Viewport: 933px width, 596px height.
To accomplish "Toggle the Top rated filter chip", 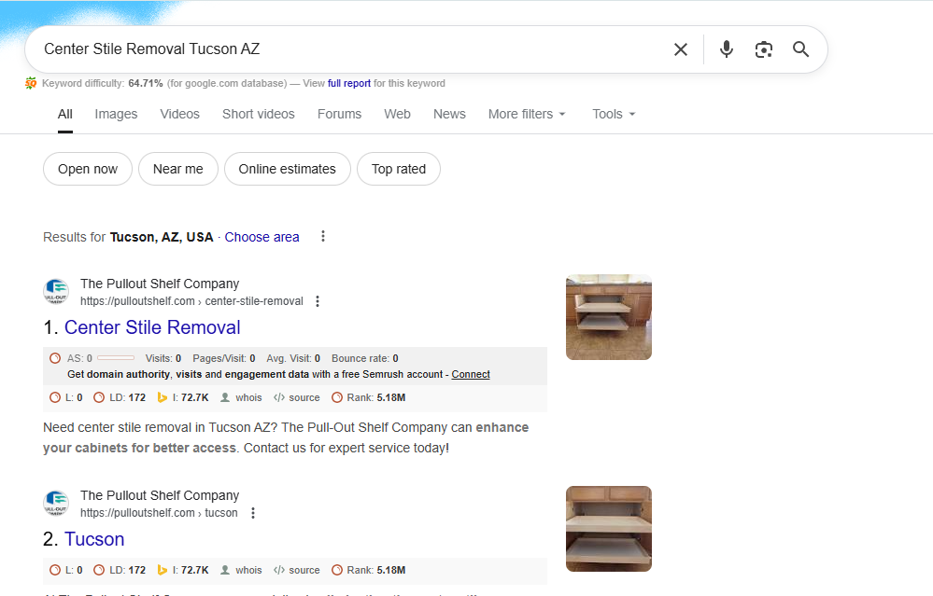I will (x=398, y=169).
